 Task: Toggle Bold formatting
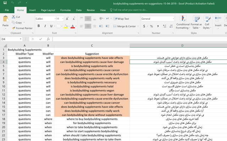point(39,26)
